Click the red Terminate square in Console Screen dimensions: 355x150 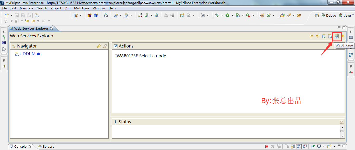point(267,146)
